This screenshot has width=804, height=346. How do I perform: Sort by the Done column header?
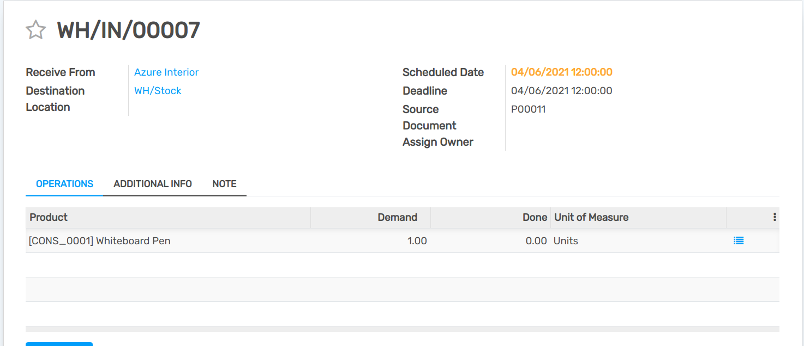(x=535, y=217)
